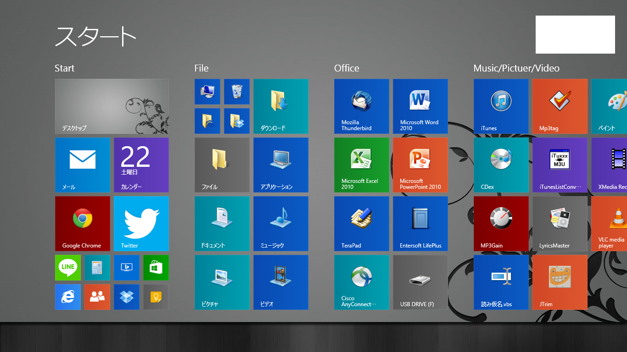Open the デスクトップ (Desktop) tile
627x352 pixels.
pyautogui.click(x=112, y=106)
